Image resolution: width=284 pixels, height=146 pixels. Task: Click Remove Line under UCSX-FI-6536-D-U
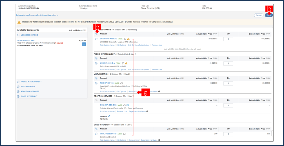point(157,69)
